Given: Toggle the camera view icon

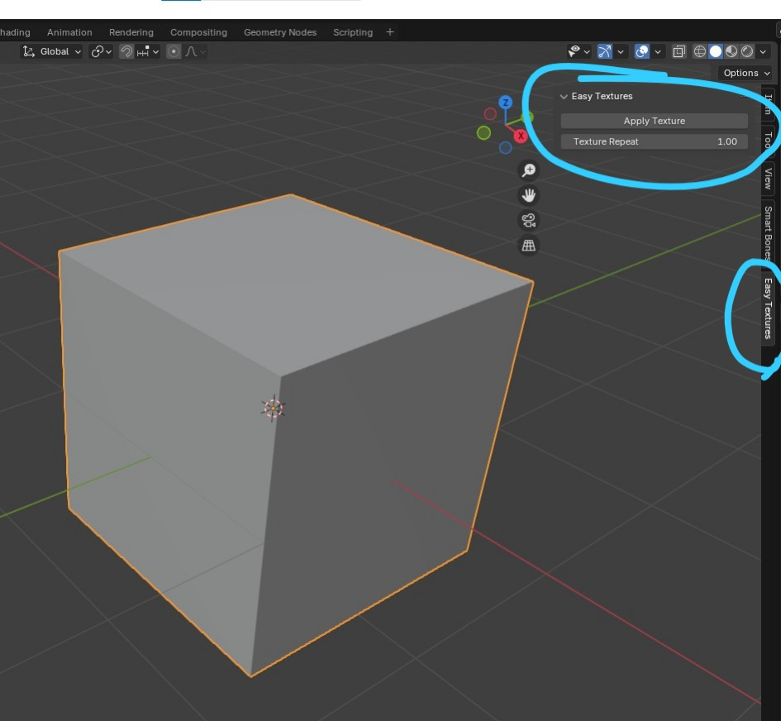Looking at the screenshot, I should coord(528,220).
